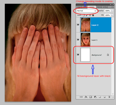Hide the Background layer

[x=78, y=55]
